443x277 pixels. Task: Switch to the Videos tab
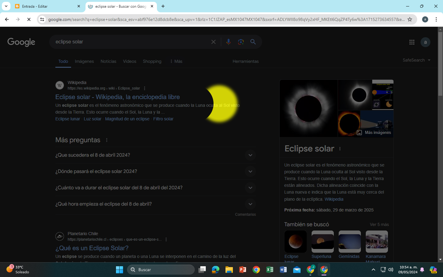click(x=130, y=61)
